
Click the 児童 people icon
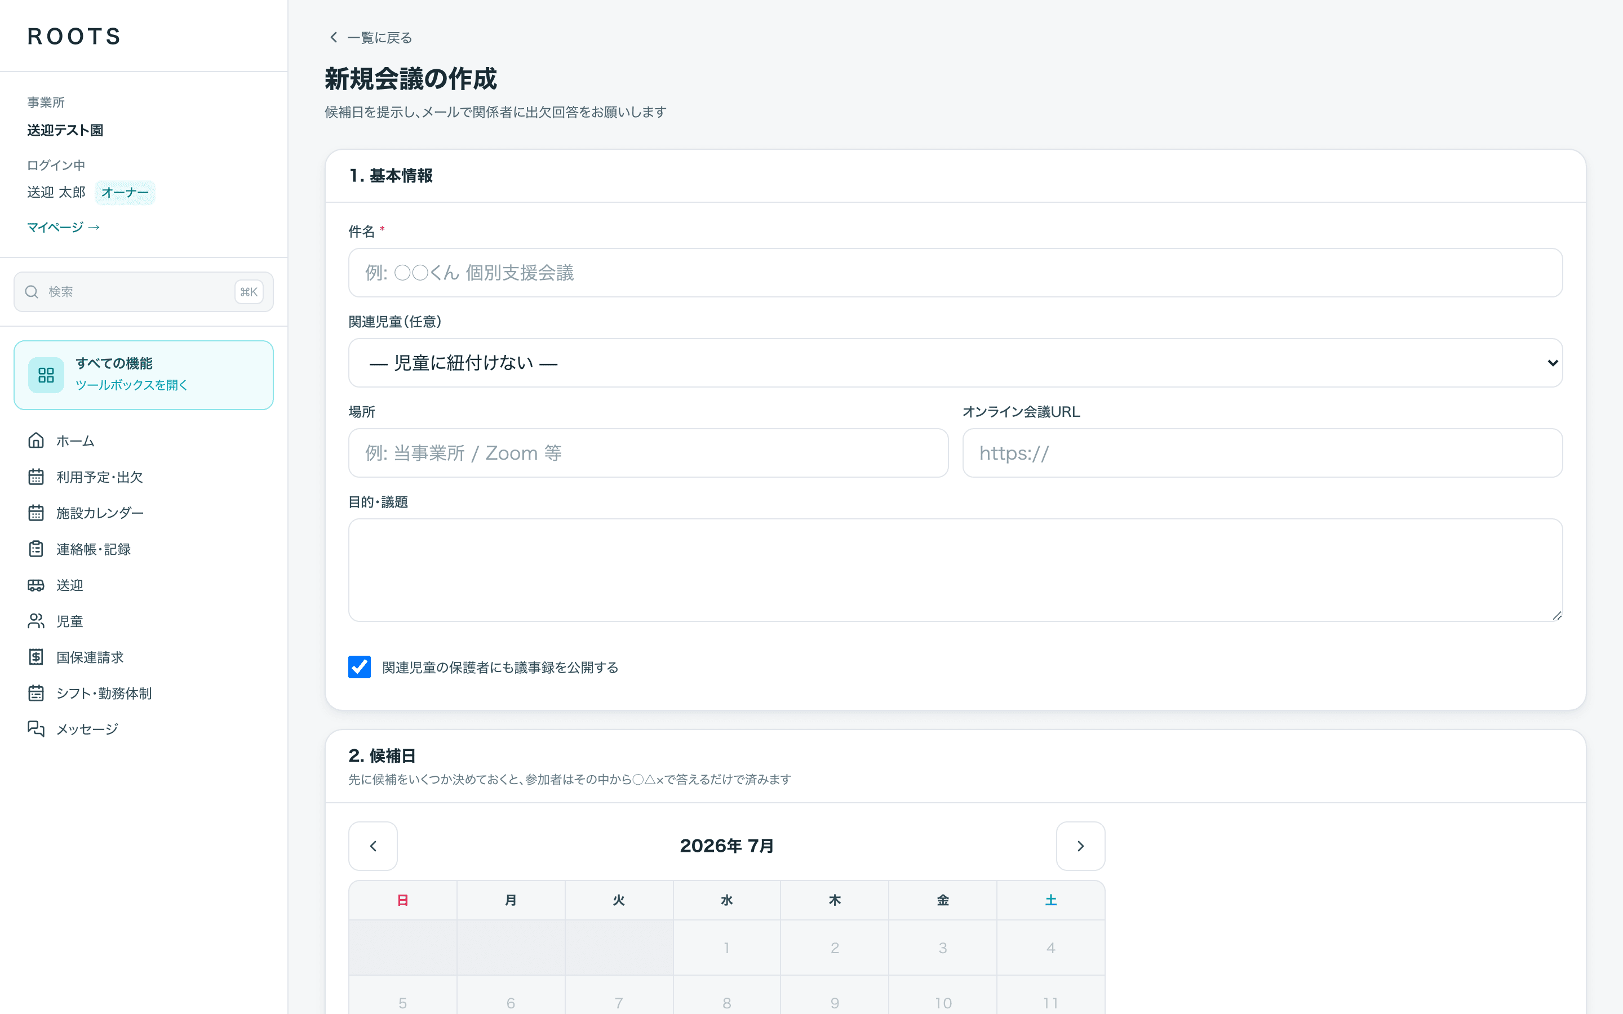36,621
